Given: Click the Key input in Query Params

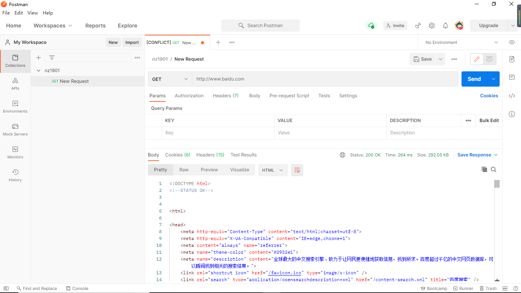Looking at the screenshot, I should [218, 133].
